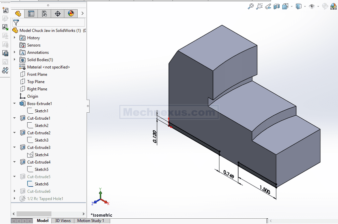
Task: Open the View Orientation dropdown arrow
Action: (x=292, y=6)
